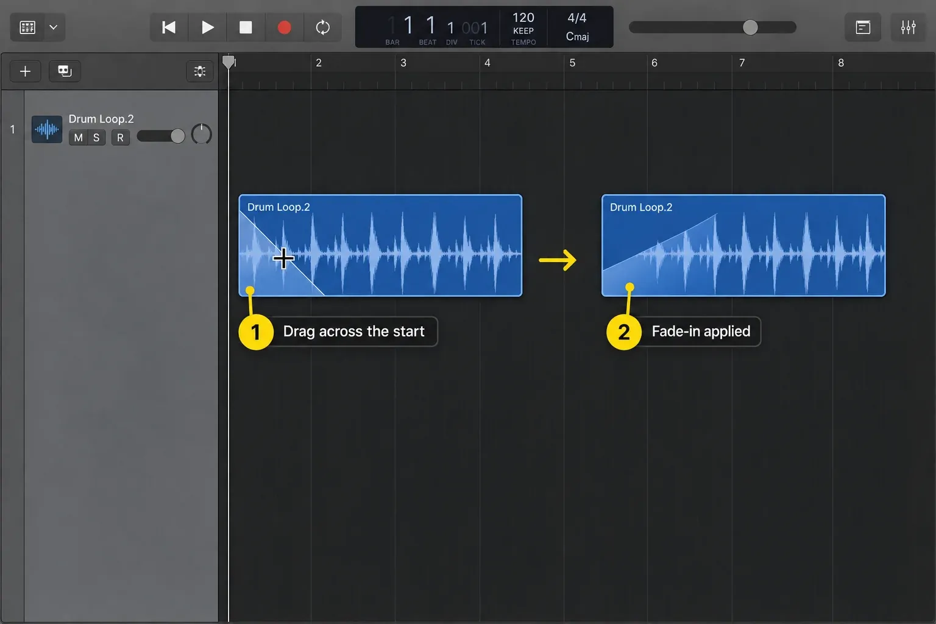Click the playhead marker at bar 1
Viewport: 936px width, 624px height.
point(229,62)
